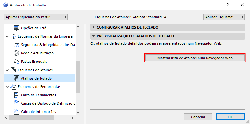The height and width of the screenshot is (124, 250).
Task: Collapse the Esquemas de Atalhos tree node
Action: point(7,70)
